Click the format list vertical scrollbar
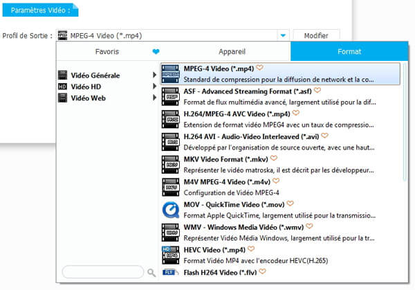Viewport: 415px width, 290px height. pos(405,125)
